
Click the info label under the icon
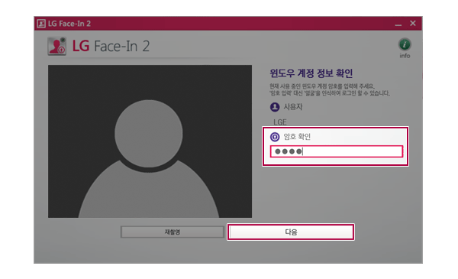tap(405, 56)
